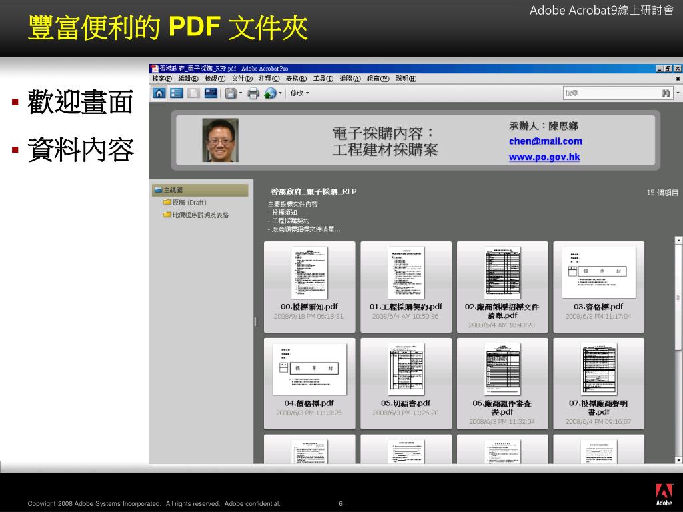Open the globe share dropdown arrow
The width and height of the screenshot is (683, 512).
pos(280,93)
